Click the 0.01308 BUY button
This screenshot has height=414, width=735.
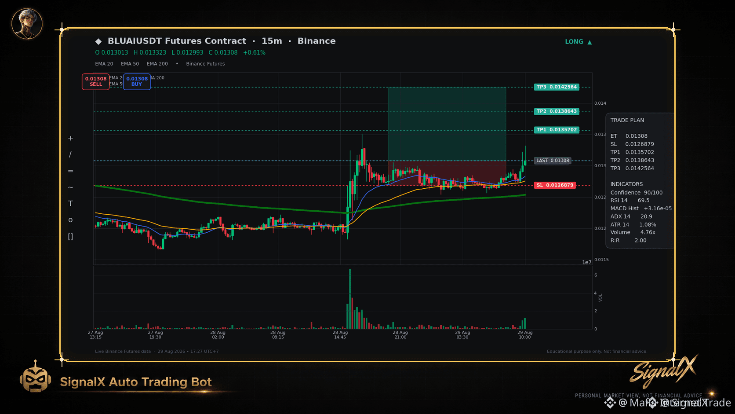137,81
